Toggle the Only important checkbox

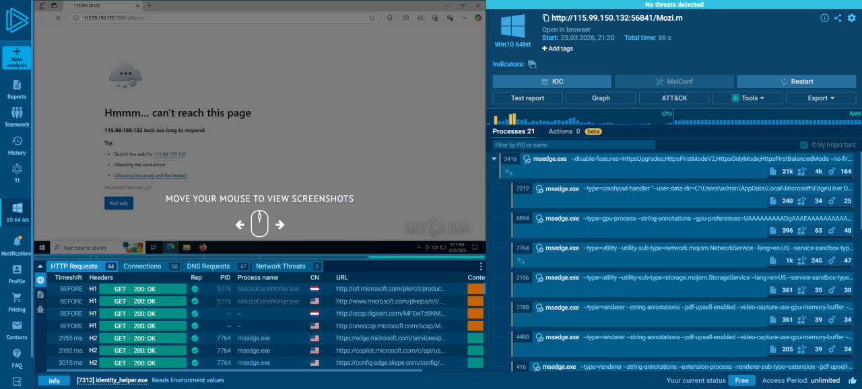pos(803,145)
